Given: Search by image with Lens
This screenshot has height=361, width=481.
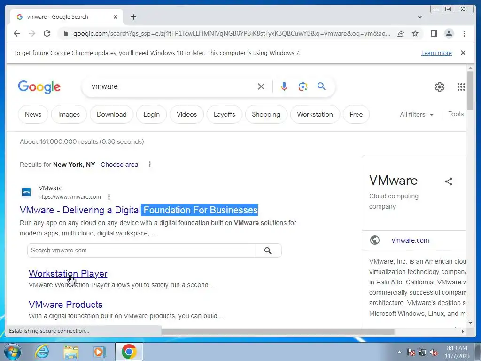Looking at the screenshot, I should pyautogui.click(x=303, y=86).
